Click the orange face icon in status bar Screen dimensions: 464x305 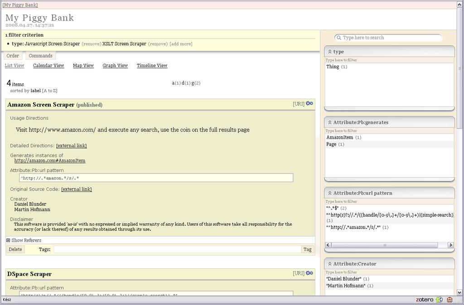pyautogui.click(x=449, y=300)
